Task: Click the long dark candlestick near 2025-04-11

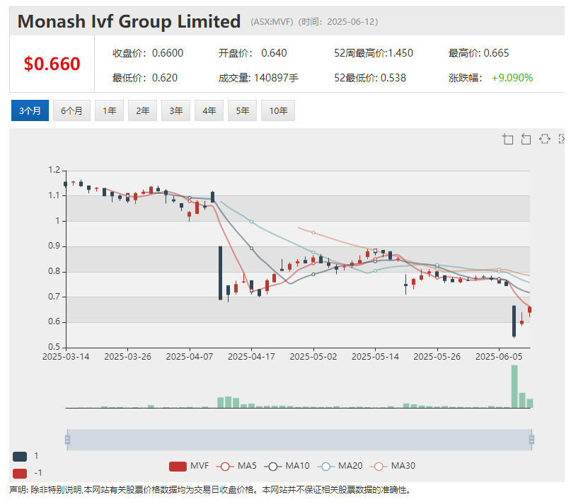Action: 220,273
